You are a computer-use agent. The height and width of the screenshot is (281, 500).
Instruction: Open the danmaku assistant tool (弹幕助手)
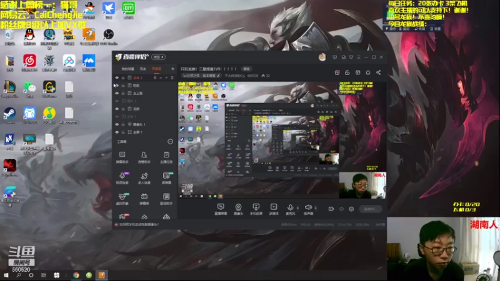click(122, 157)
